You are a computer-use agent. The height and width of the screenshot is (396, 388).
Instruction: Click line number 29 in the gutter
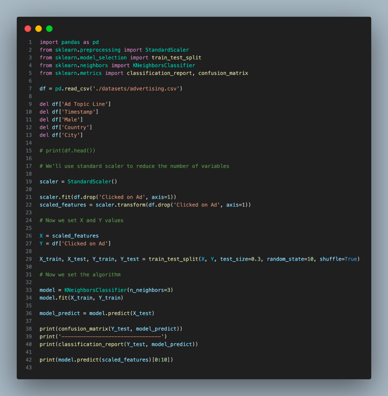[x=28, y=259]
